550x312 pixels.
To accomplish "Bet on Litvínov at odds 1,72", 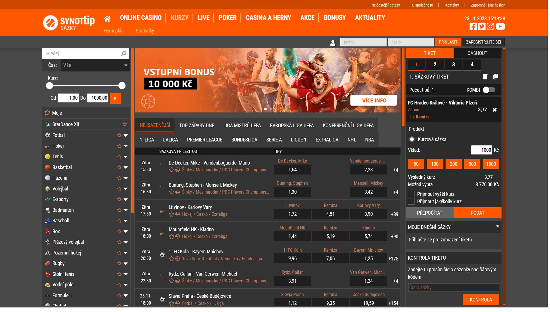I will coord(292,214).
